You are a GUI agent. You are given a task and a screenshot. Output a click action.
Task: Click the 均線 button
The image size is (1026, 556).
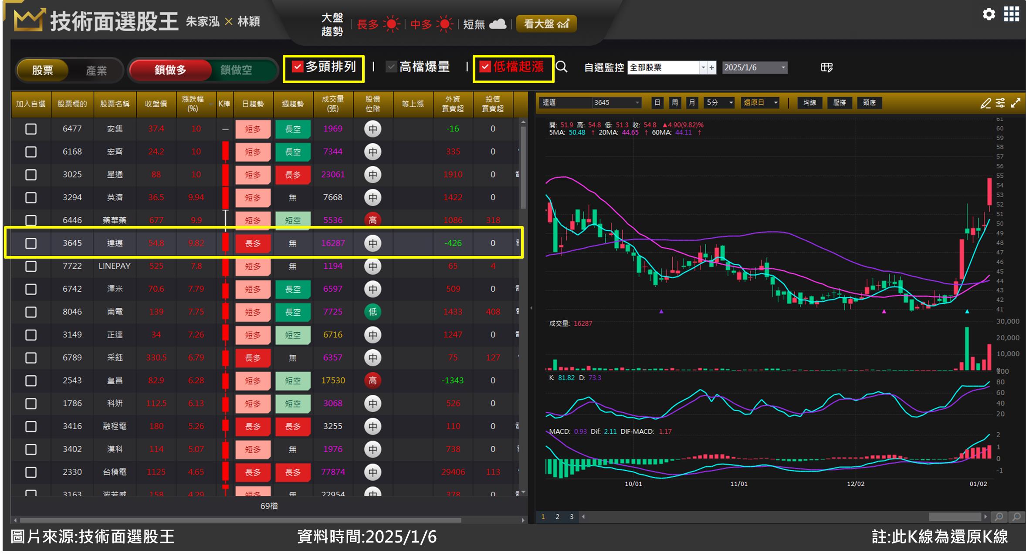click(809, 103)
